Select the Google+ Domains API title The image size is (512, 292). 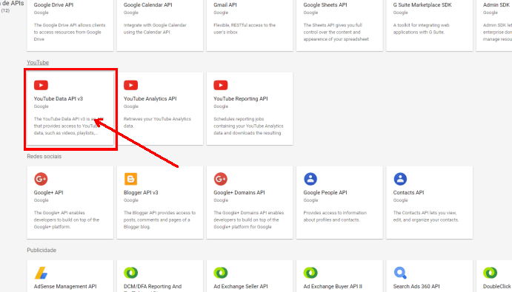pos(239,193)
